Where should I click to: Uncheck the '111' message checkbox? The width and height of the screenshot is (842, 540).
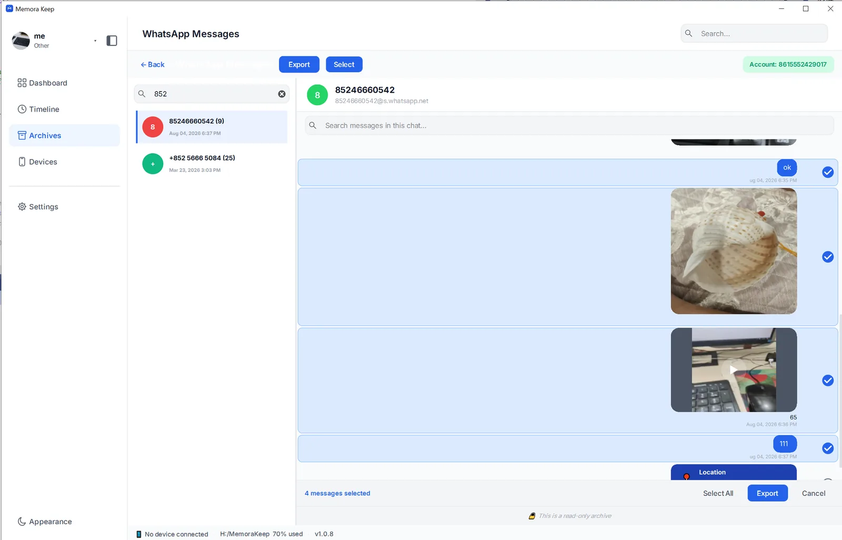[x=828, y=448]
